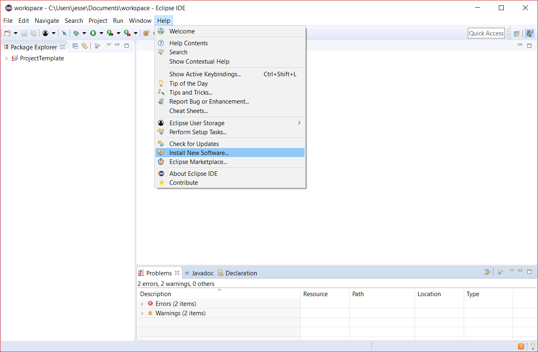Open the Java perspective icon at top right
Screen dimensions: 538x352
coord(529,33)
